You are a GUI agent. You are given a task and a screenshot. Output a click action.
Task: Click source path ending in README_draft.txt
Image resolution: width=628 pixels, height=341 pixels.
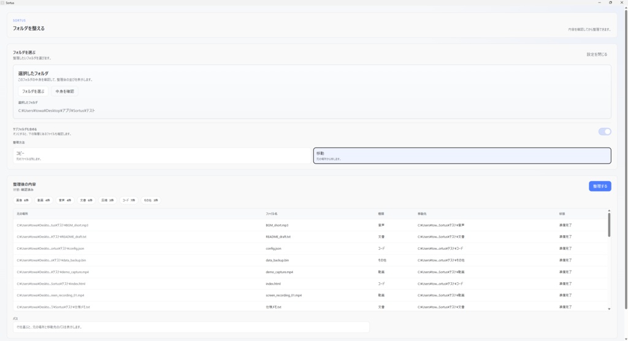pyautogui.click(x=52, y=237)
